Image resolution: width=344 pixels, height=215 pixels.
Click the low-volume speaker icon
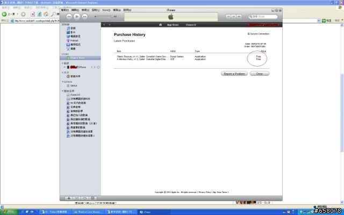pos(96,17)
